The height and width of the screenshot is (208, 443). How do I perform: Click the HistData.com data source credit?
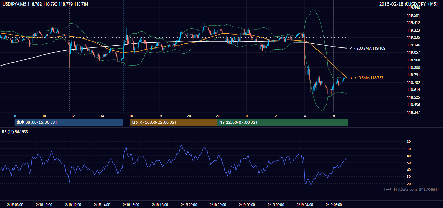(x=411, y=189)
